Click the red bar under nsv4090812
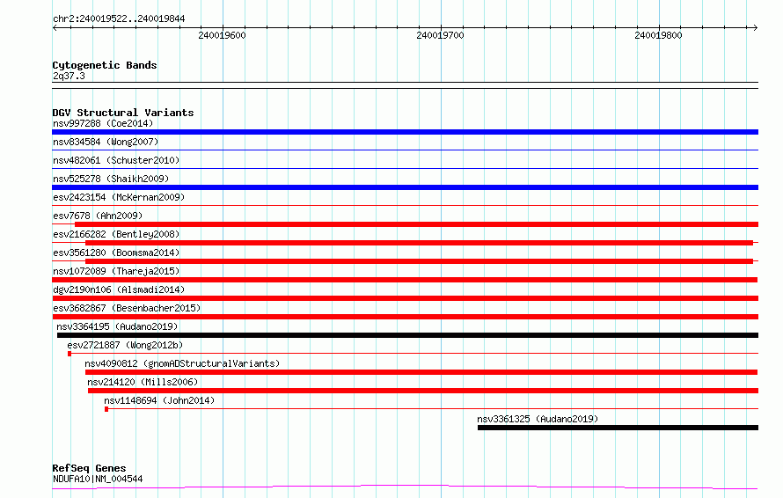This screenshot has width=783, height=498. click(x=421, y=372)
